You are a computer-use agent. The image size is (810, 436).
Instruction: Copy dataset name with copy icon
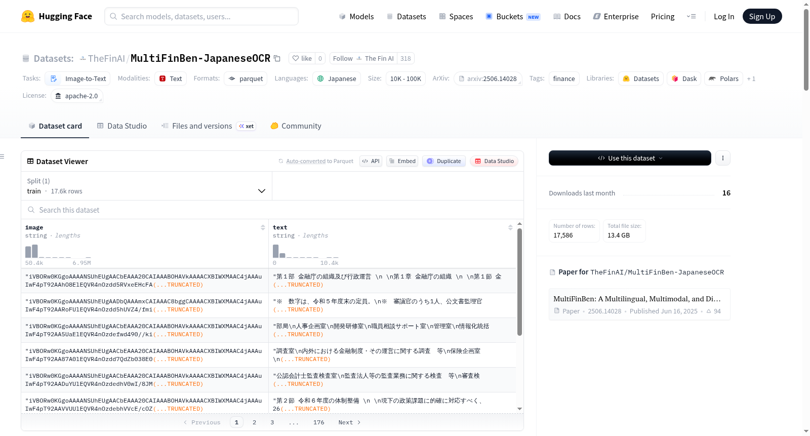pyautogui.click(x=277, y=58)
